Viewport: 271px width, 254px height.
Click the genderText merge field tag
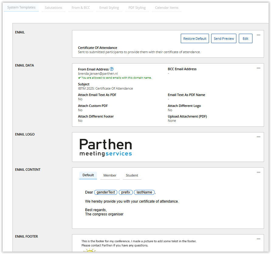coord(106,192)
